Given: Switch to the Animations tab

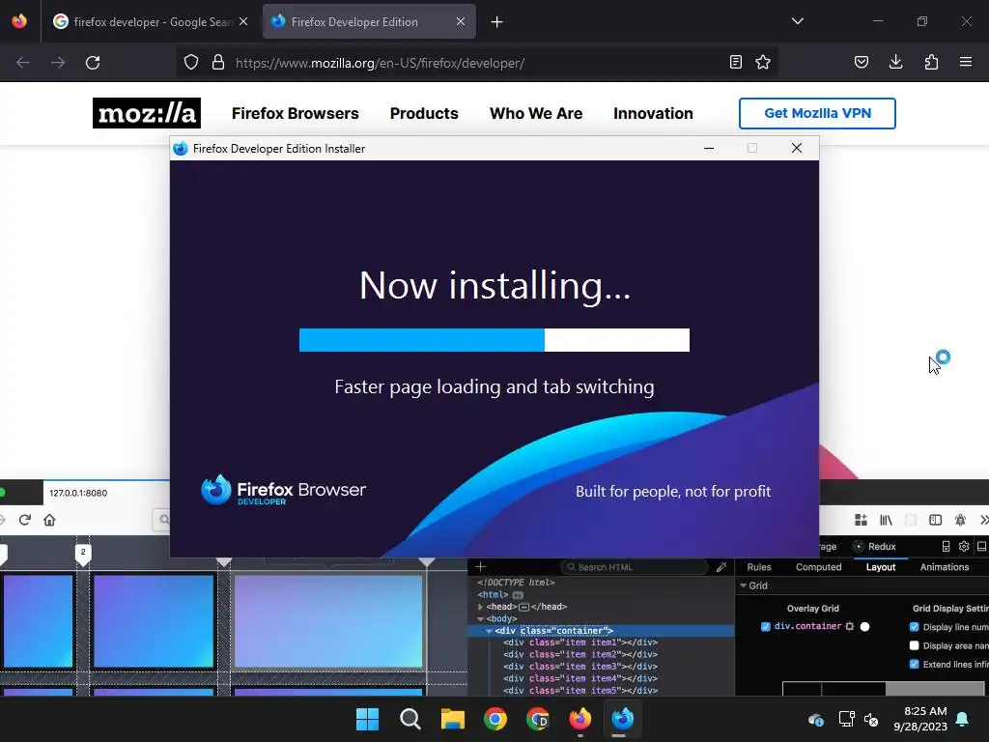Looking at the screenshot, I should [x=945, y=567].
